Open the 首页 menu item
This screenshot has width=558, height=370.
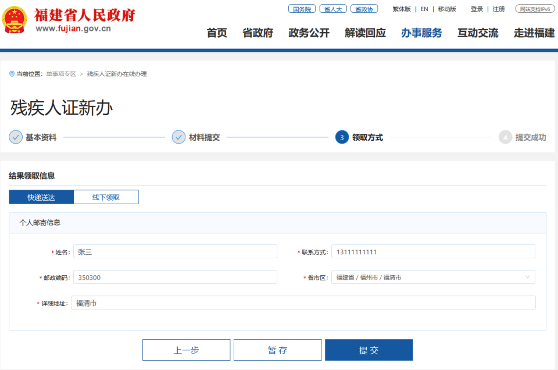click(x=217, y=33)
